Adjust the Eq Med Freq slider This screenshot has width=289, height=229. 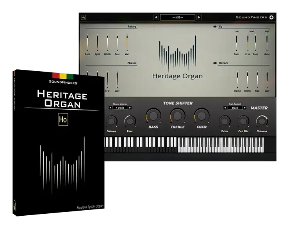pos(248,43)
